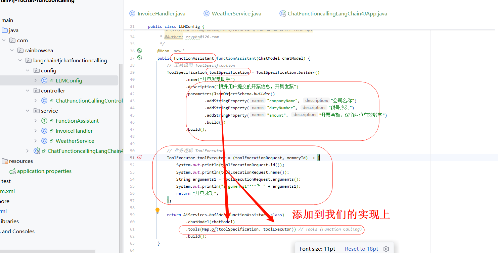This screenshot has height=253, width=498.
Task: Click the config package folder icon
Action: (x=37, y=71)
